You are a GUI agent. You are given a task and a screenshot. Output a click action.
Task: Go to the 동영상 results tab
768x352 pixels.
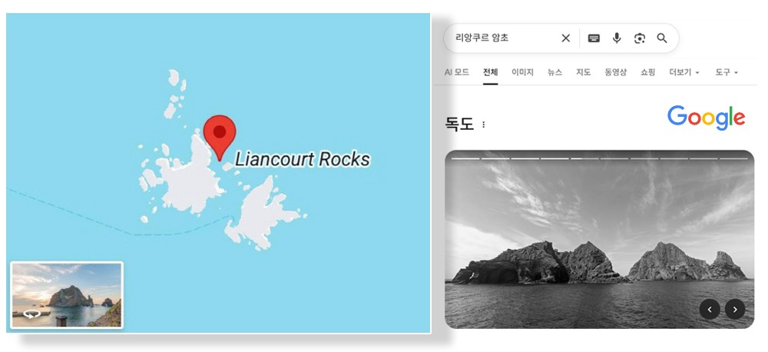coord(615,72)
